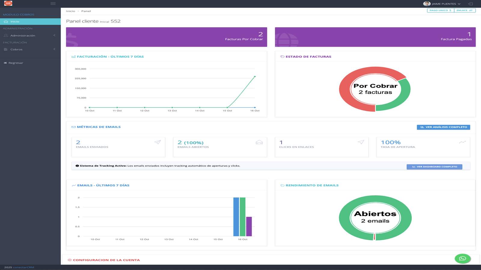Click the trend line icon in Tasa de Apertura
Viewport: 481px width, 270px height.
click(462, 142)
